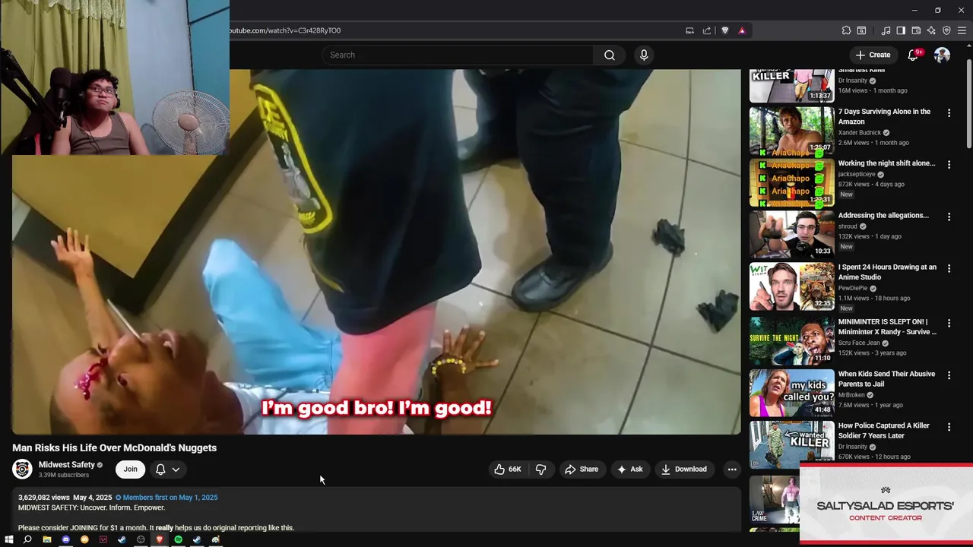973x547 pixels.
Task: Toggle the Brave sidebar panel icon
Action: click(x=901, y=30)
